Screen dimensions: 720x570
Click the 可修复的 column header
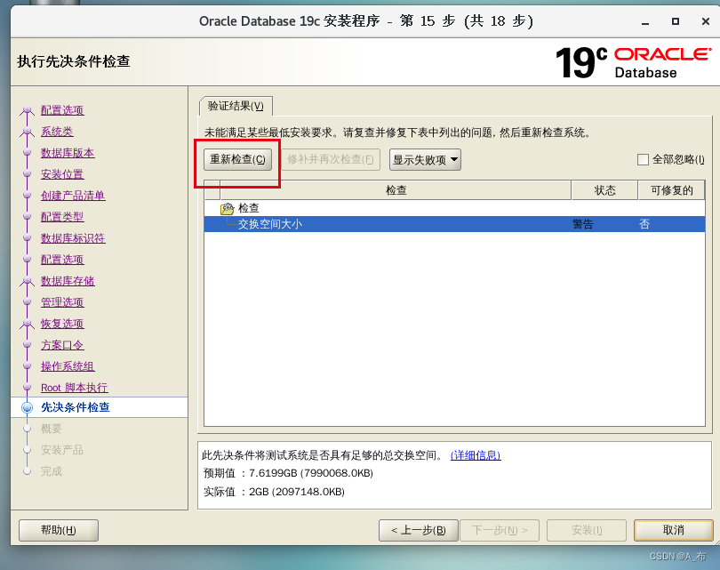pyautogui.click(x=671, y=190)
